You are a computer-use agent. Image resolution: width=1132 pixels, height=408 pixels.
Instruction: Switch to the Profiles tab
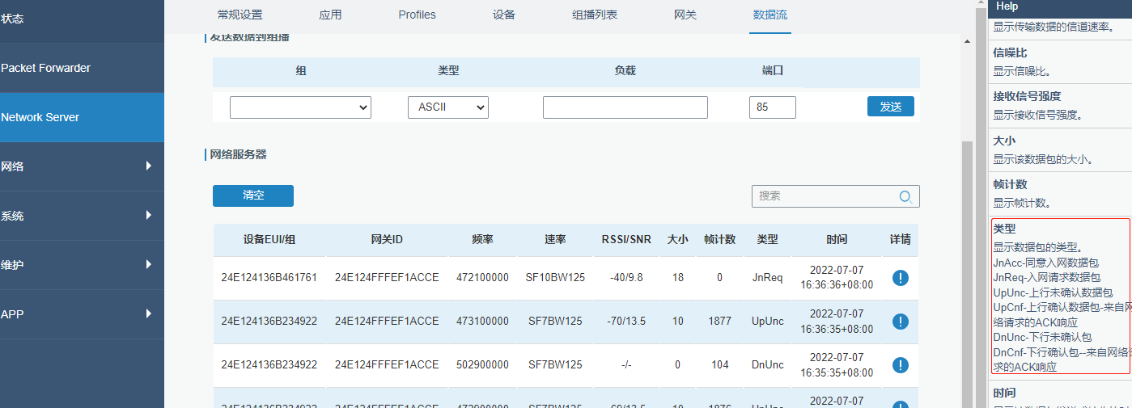tap(417, 15)
